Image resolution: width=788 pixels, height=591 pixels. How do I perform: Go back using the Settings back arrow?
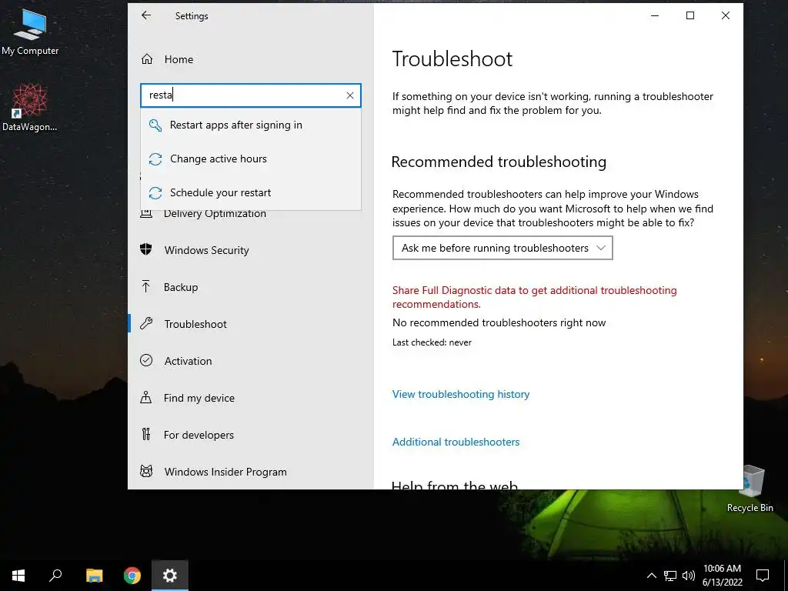point(145,15)
